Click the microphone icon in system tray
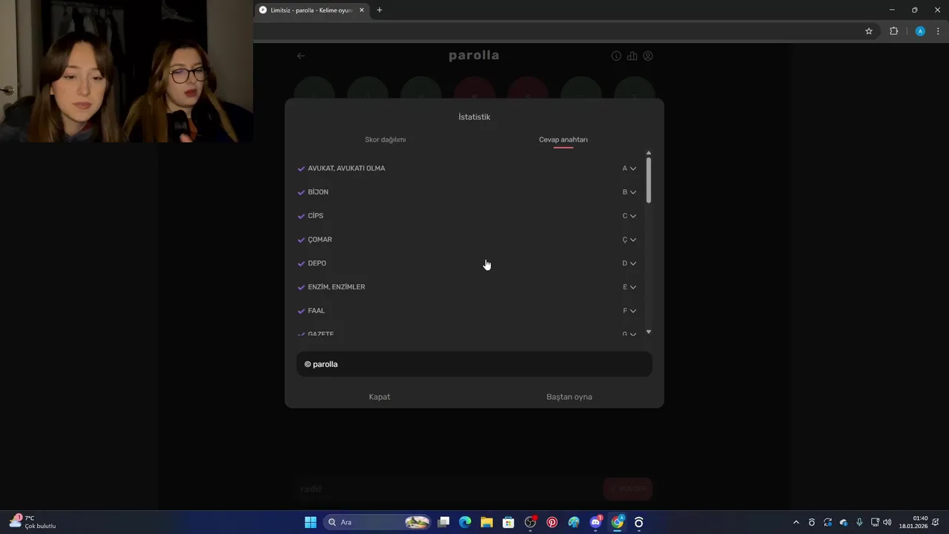 [x=859, y=522]
